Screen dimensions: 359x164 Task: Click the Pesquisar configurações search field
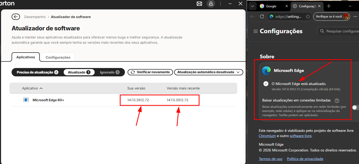pyautogui.click(x=338, y=31)
